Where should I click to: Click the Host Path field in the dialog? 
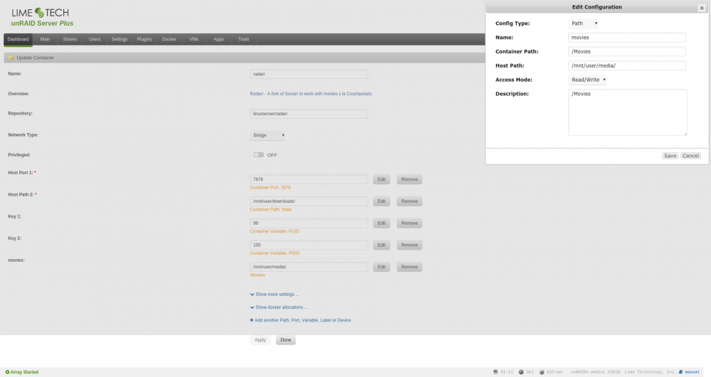tap(626, 65)
